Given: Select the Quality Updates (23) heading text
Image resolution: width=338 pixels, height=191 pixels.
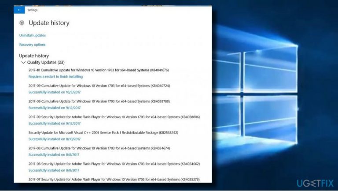Looking at the screenshot, I should coord(46,63).
